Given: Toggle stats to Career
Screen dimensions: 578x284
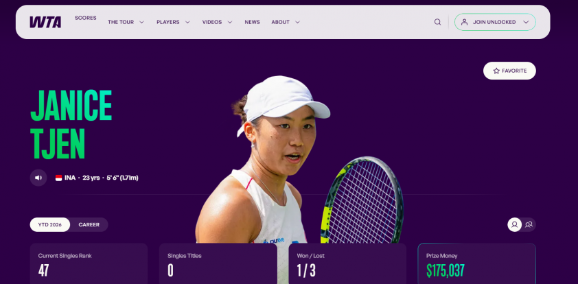Looking at the screenshot, I should click(89, 225).
